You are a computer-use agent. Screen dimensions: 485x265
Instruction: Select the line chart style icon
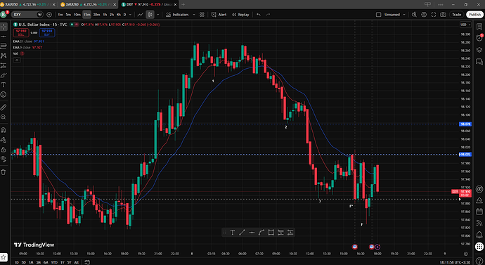point(141,15)
